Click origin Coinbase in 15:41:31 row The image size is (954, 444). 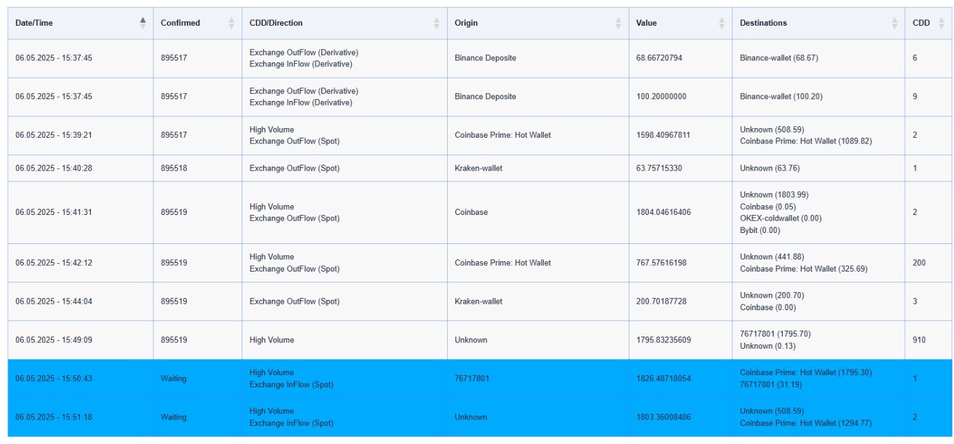point(471,212)
